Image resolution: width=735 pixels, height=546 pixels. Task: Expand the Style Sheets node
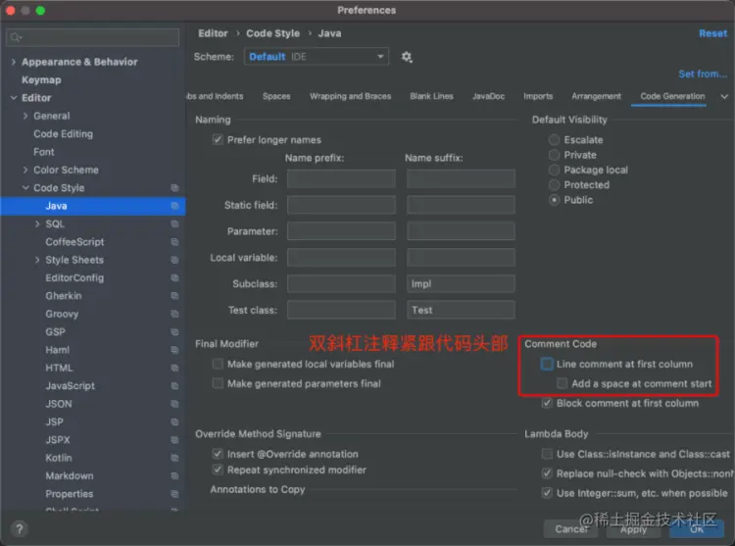[x=37, y=260]
